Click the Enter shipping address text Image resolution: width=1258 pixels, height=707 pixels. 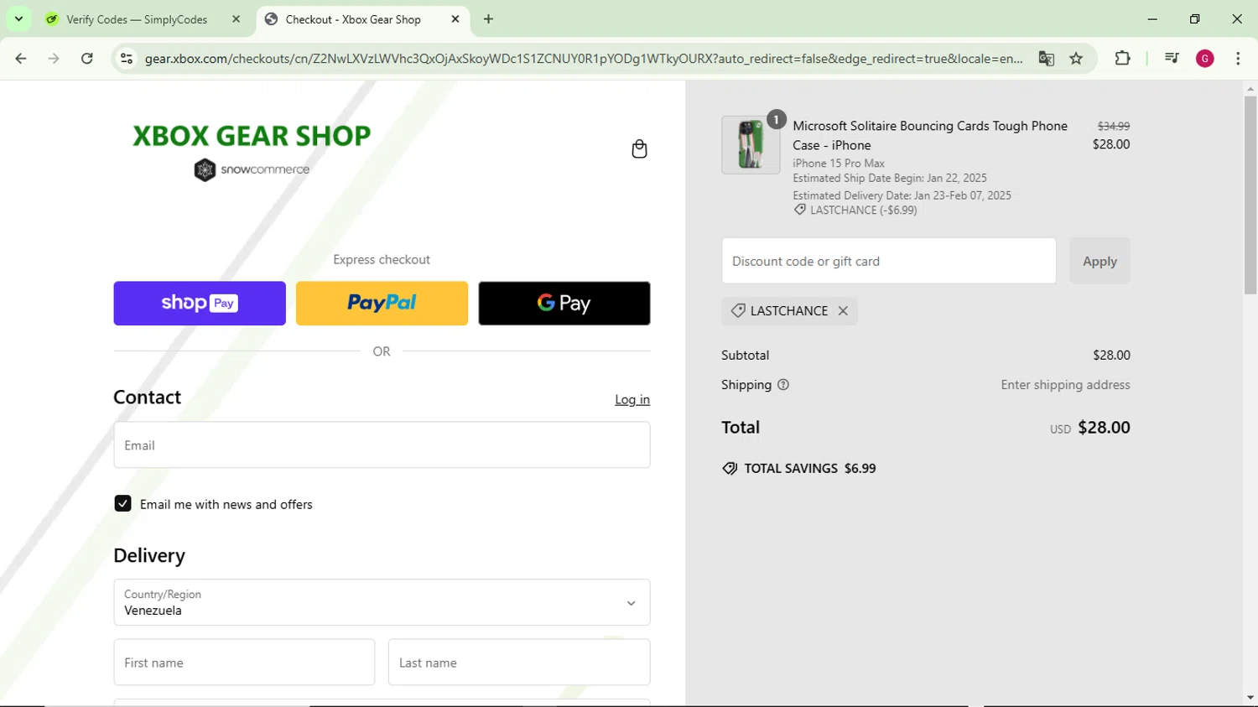pos(1065,385)
